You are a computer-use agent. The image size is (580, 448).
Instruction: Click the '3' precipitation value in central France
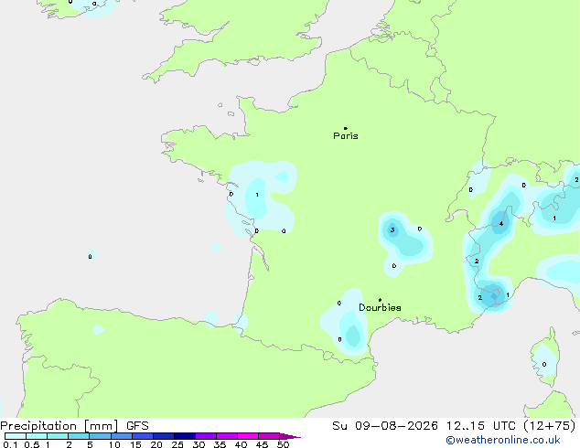pos(392,229)
